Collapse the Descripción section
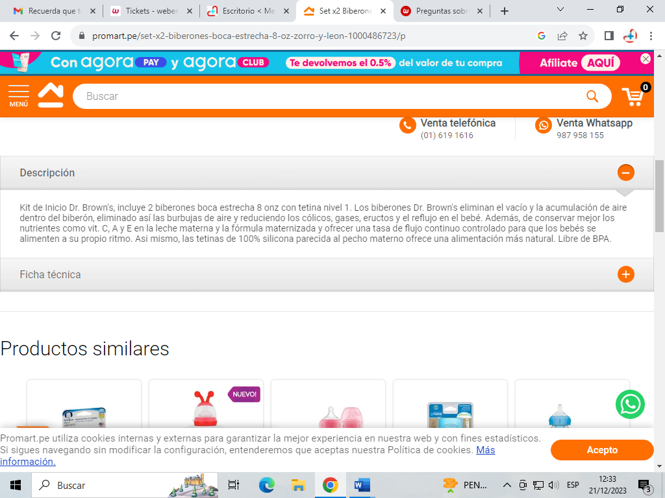 coord(625,172)
